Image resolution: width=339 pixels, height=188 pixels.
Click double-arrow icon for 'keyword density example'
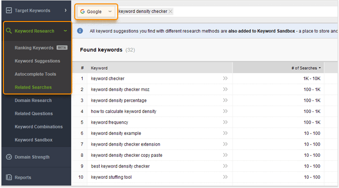225,133
